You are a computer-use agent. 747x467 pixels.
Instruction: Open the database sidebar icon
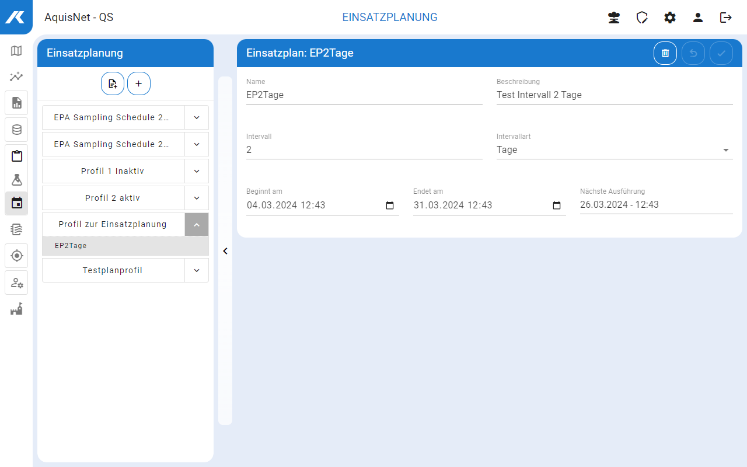(x=16, y=130)
